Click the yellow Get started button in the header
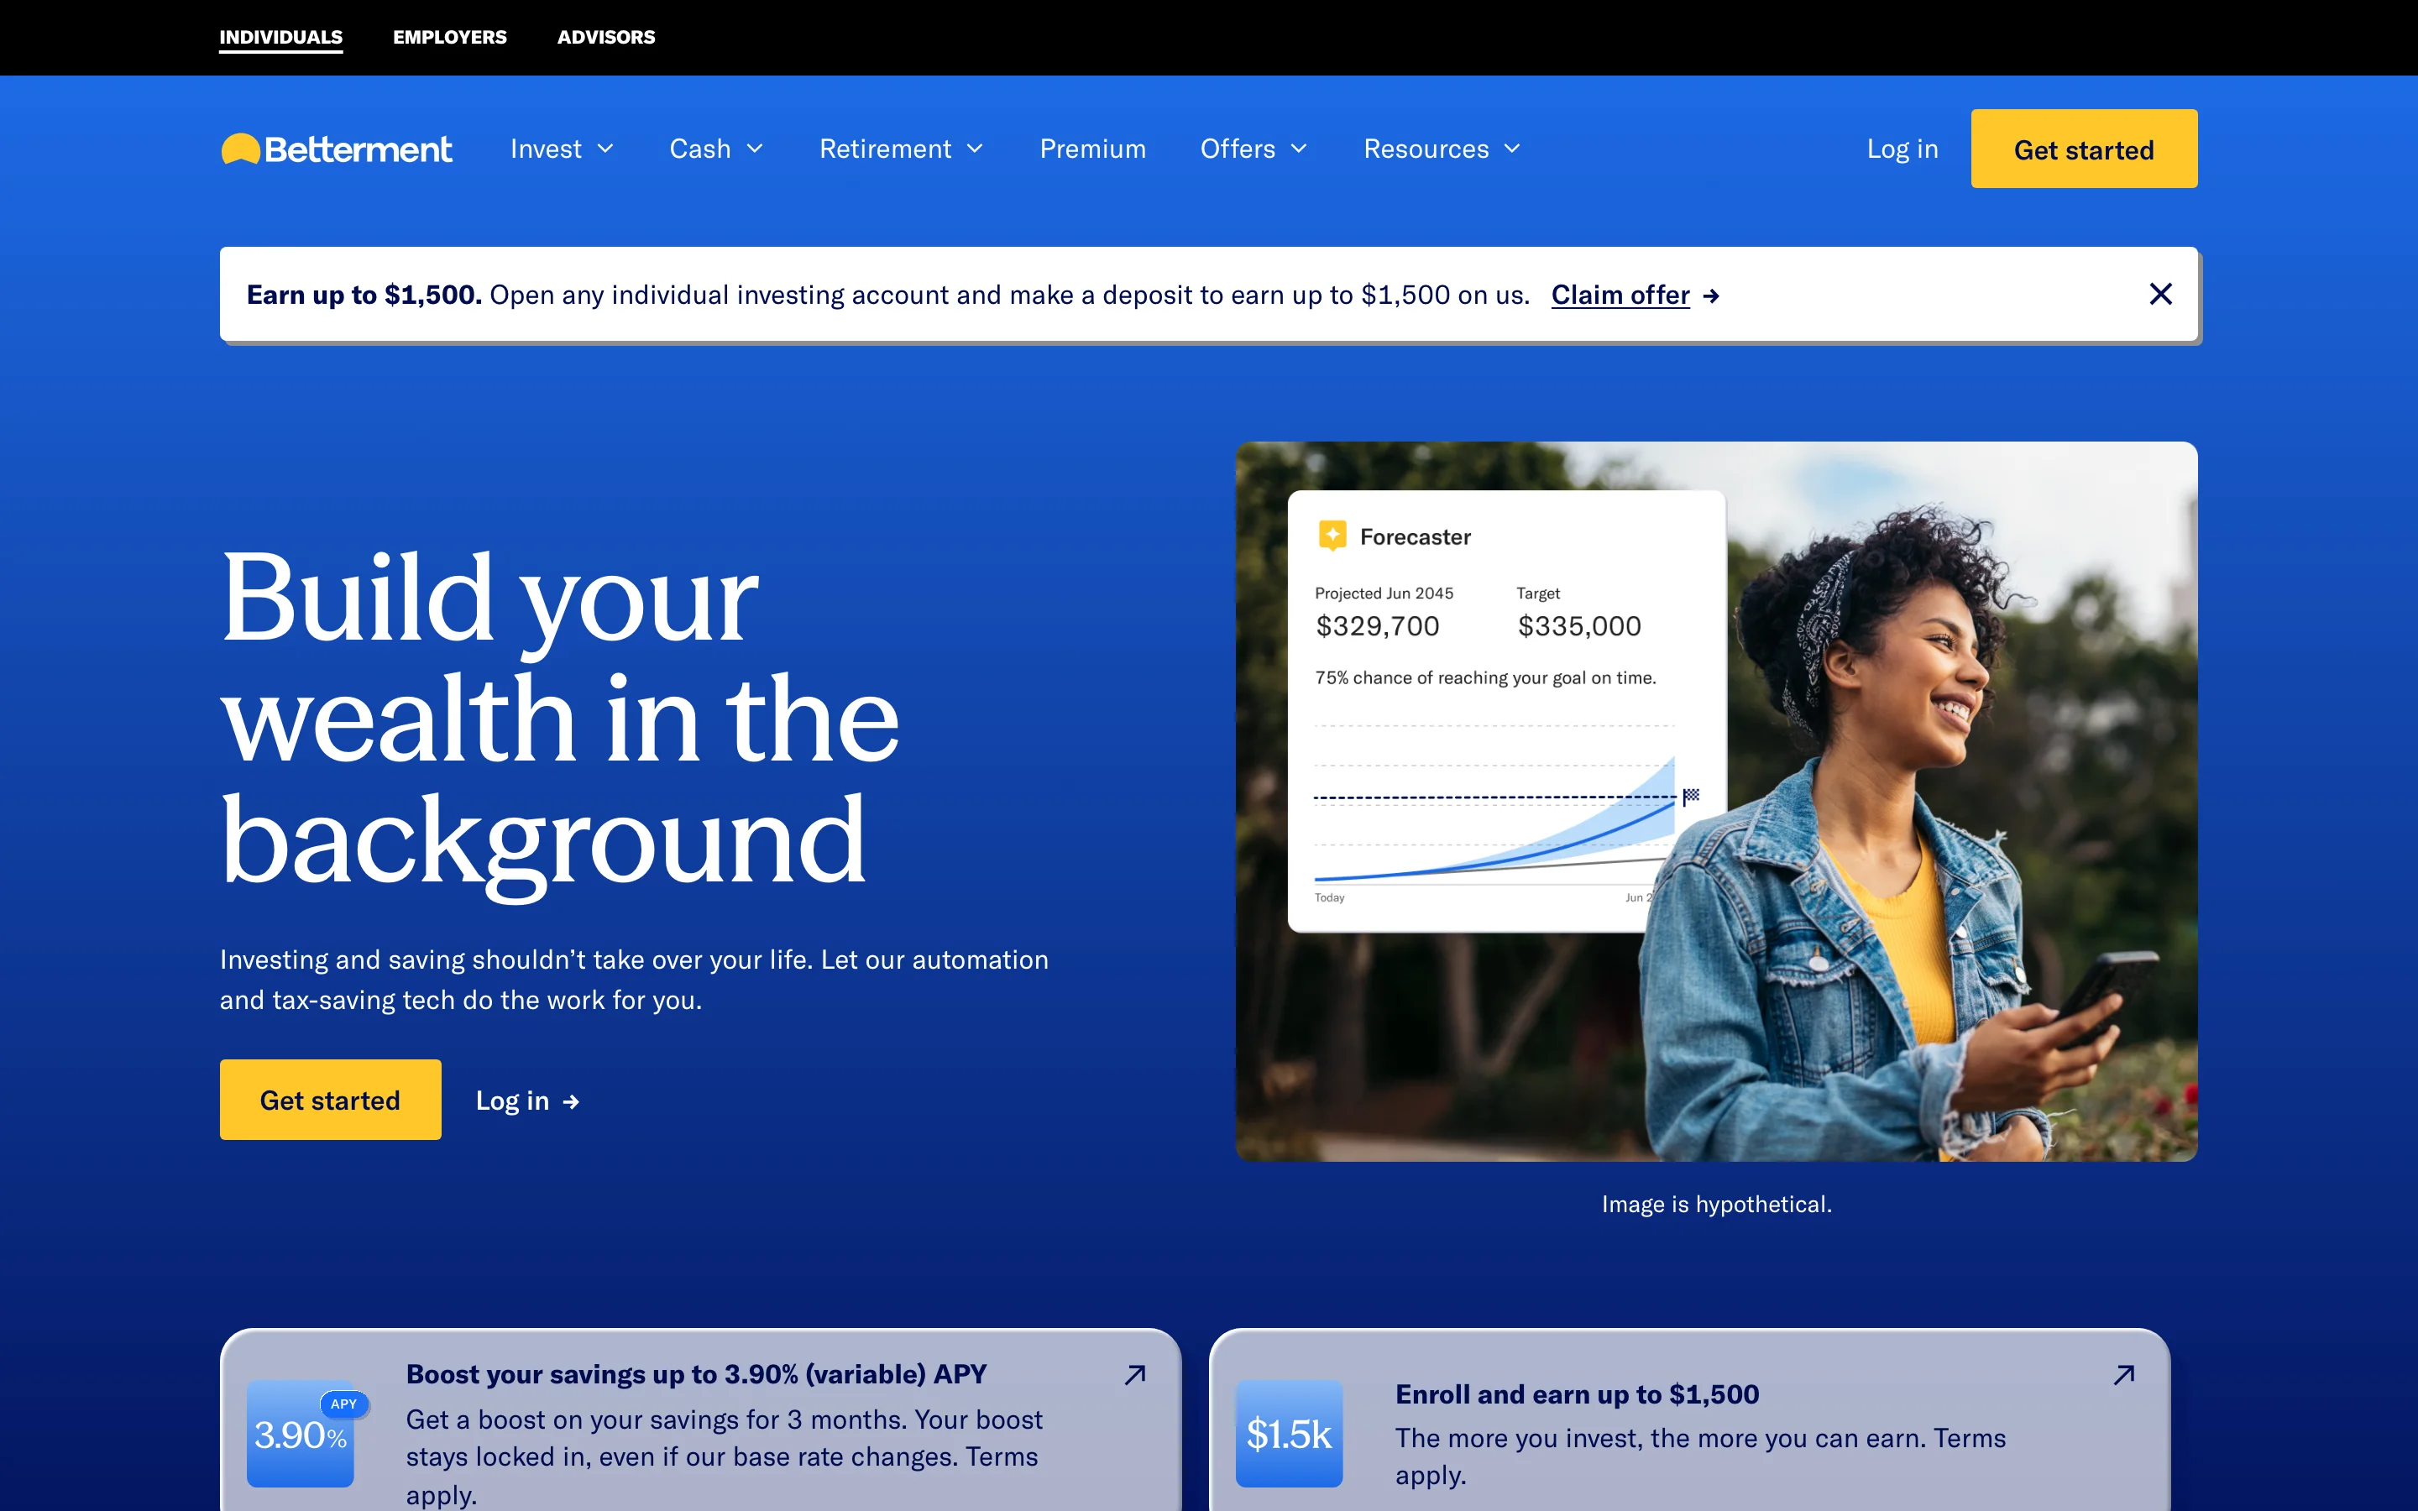This screenshot has height=1511, width=2418. 2083,148
